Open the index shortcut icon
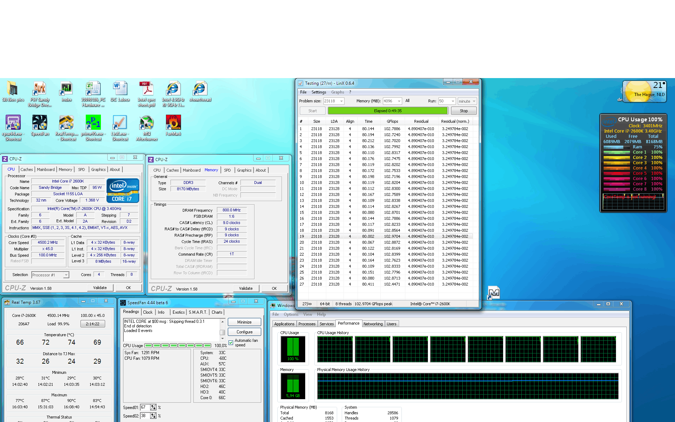Viewport: 675px width, 422px height. point(66,89)
